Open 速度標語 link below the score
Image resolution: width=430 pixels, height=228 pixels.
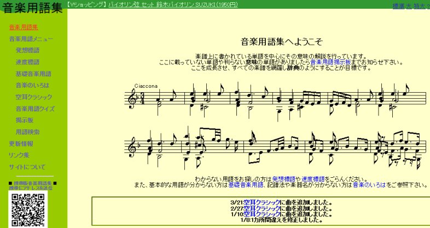pos(313,179)
